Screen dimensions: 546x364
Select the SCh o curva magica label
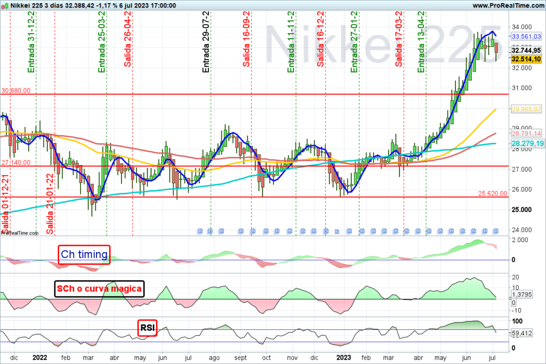[99, 289]
